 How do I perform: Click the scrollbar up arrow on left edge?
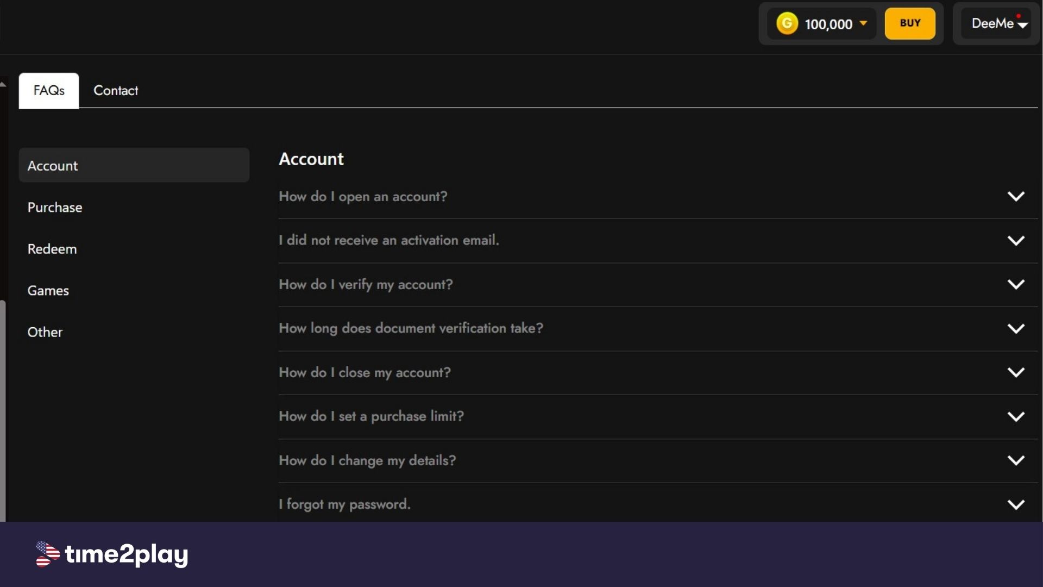(x=3, y=84)
